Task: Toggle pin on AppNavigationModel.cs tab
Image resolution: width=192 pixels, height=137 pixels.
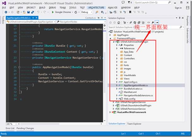Action: pos(33,18)
